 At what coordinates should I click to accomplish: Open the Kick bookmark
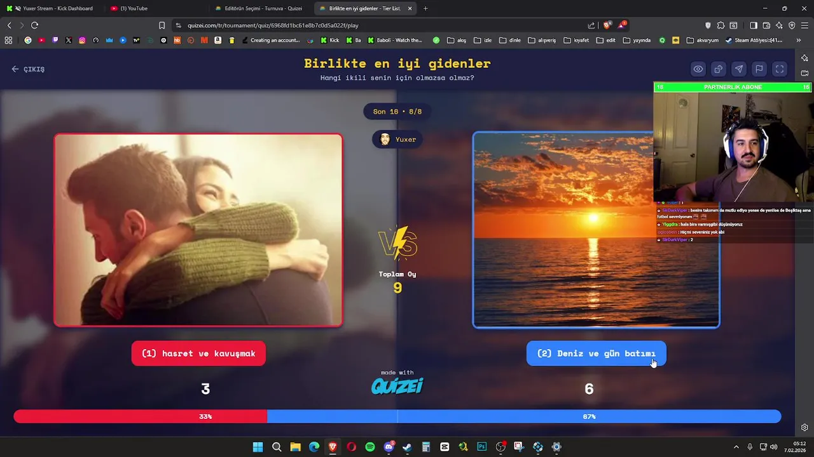pos(330,40)
